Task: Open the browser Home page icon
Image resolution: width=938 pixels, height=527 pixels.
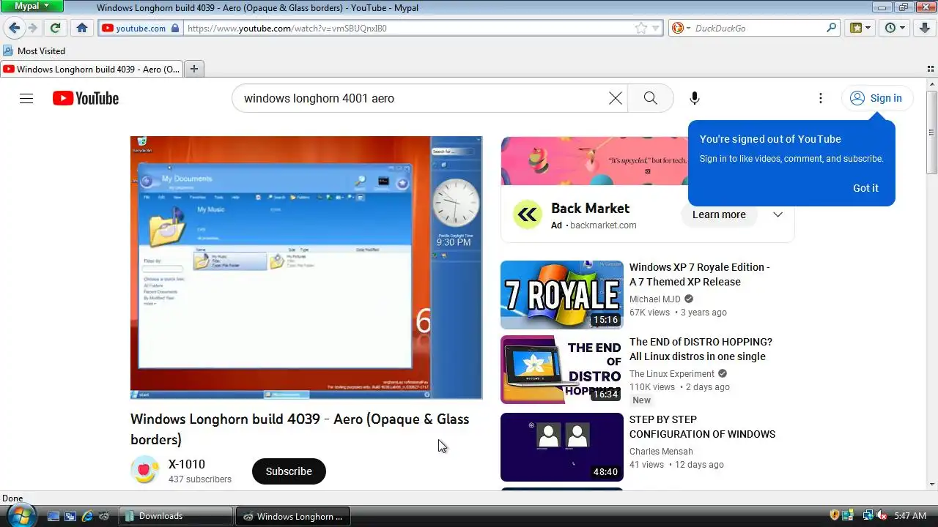Action: (x=82, y=28)
